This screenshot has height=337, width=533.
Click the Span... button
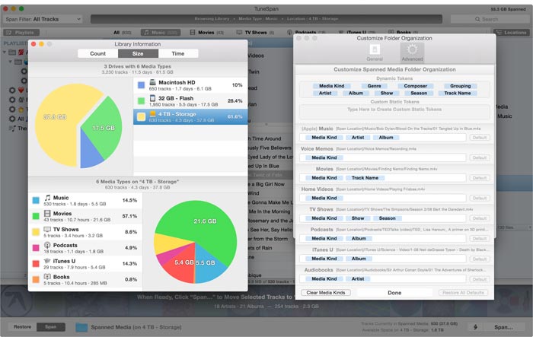point(503,327)
